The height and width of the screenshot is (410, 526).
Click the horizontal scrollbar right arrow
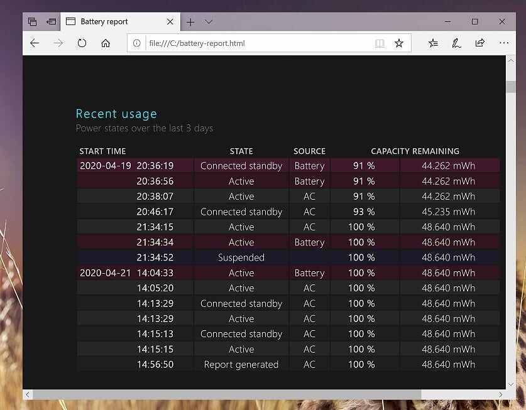click(501, 394)
